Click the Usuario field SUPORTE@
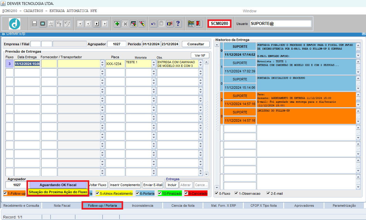Viewport: 366px width, 220px height. (280, 24)
